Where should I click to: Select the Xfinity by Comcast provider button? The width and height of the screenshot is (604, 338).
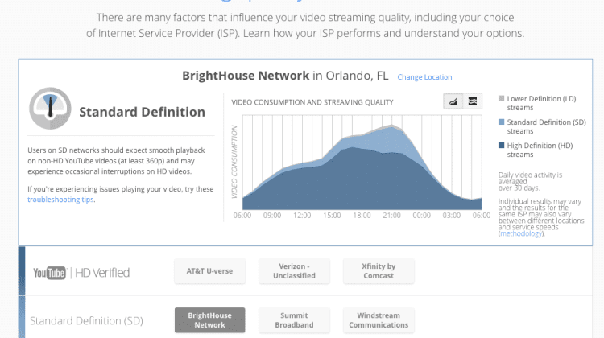click(x=379, y=271)
